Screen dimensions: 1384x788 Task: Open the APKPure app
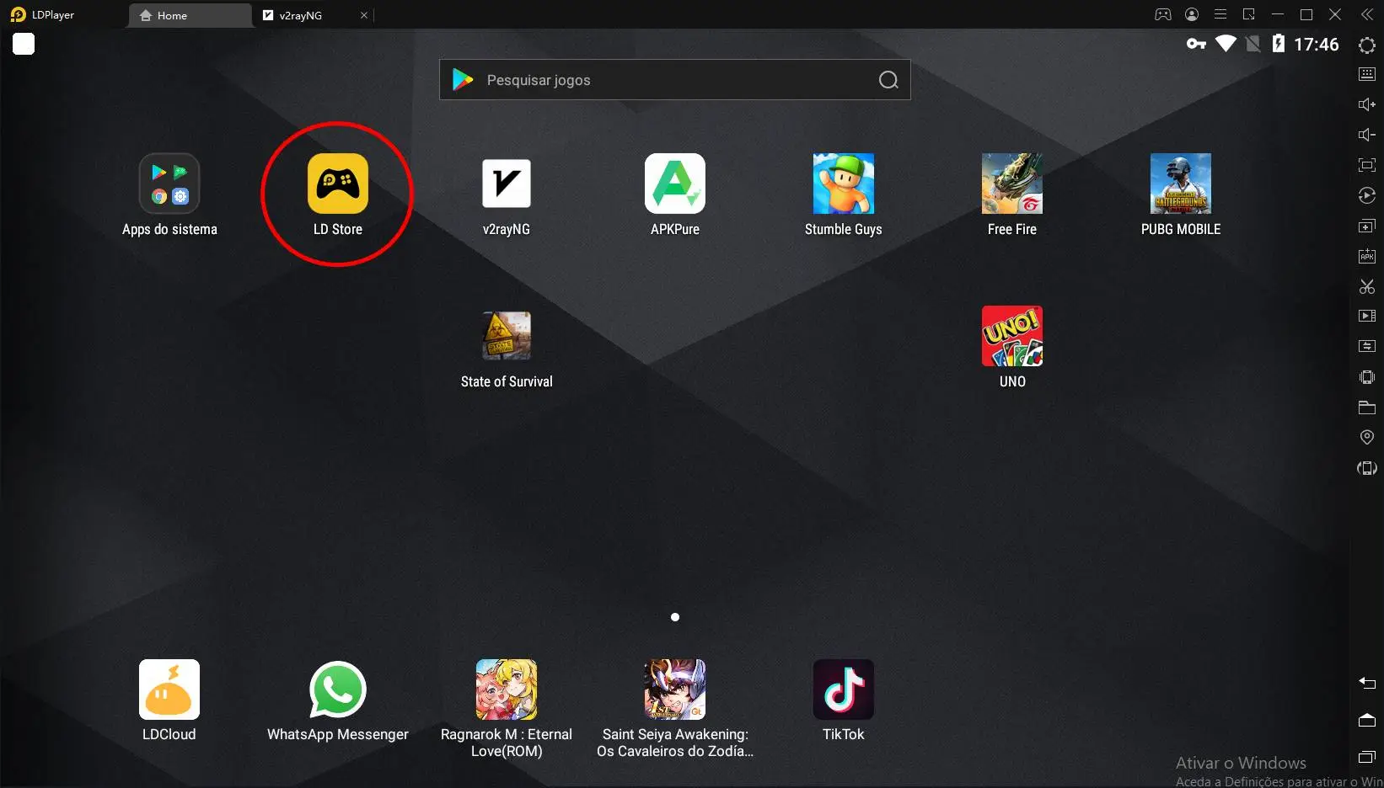point(675,184)
